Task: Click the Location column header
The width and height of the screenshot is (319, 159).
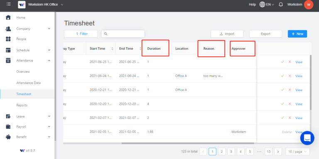Action: pos(182,49)
